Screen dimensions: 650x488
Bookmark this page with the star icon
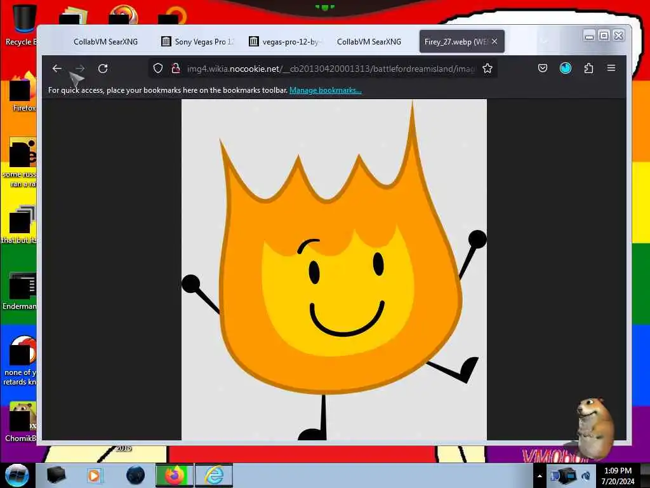[487, 69]
